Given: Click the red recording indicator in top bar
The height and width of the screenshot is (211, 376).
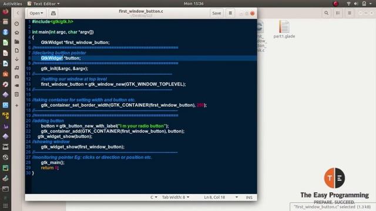Looking at the screenshot, I should [x=335, y=4].
